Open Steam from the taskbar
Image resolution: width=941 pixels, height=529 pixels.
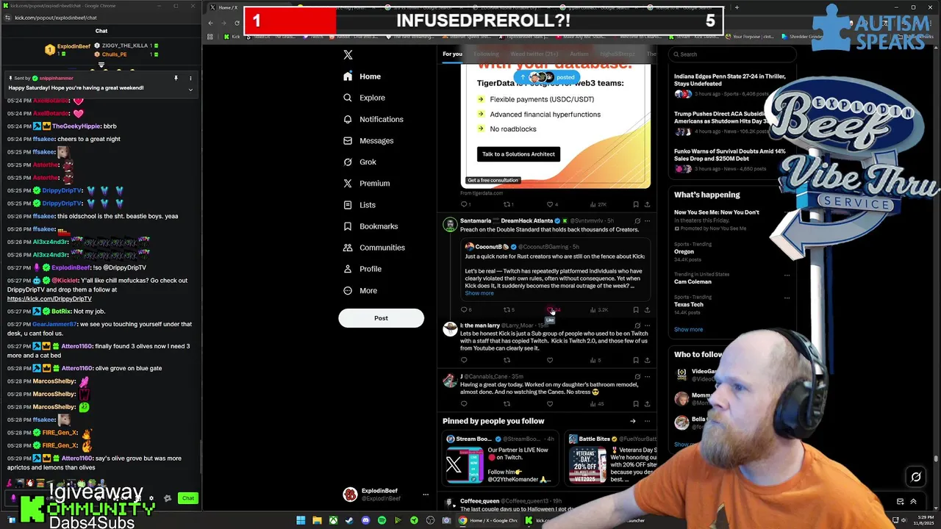(349, 520)
